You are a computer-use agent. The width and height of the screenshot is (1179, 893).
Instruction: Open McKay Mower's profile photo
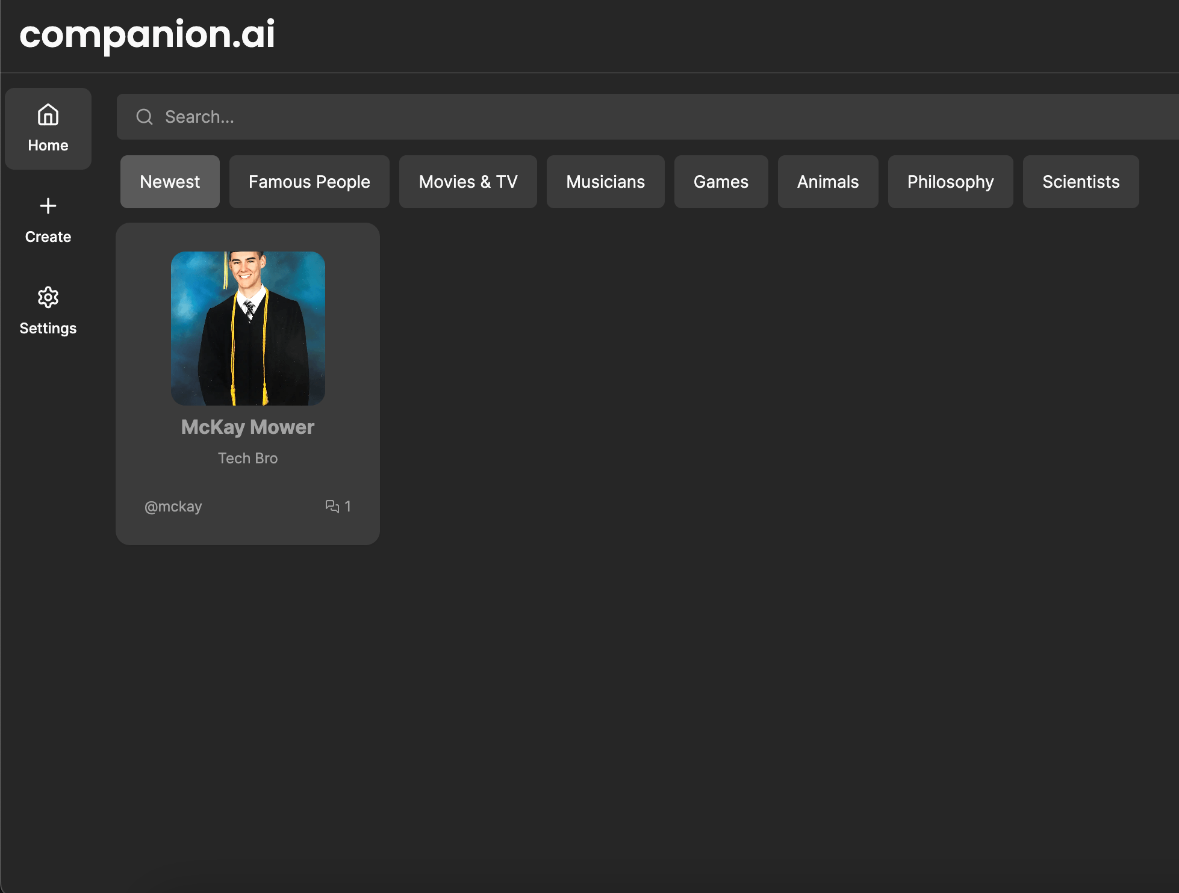[x=248, y=329]
